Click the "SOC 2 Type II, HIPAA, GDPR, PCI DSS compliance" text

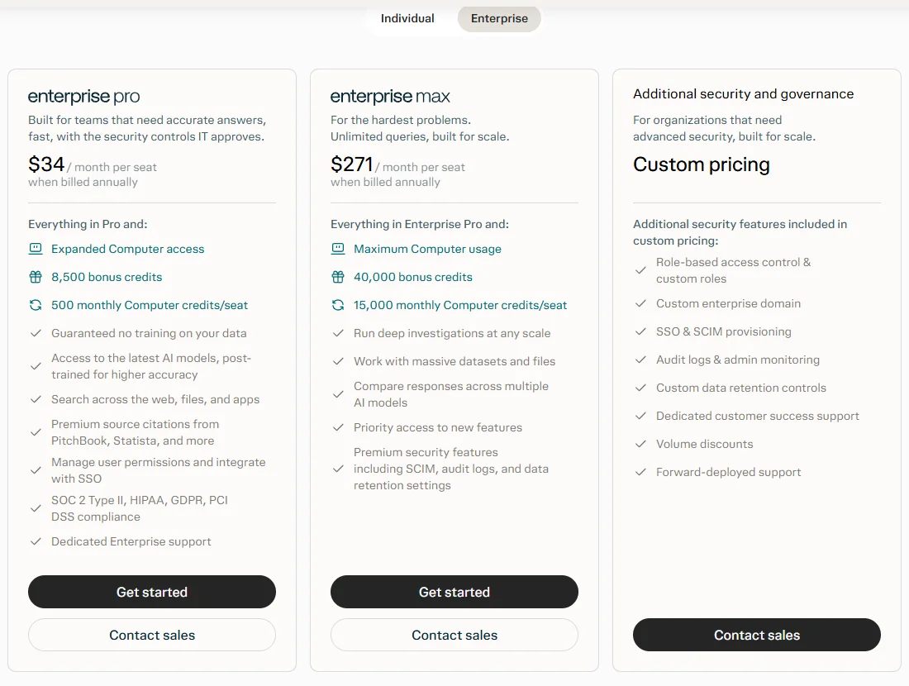pos(139,508)
